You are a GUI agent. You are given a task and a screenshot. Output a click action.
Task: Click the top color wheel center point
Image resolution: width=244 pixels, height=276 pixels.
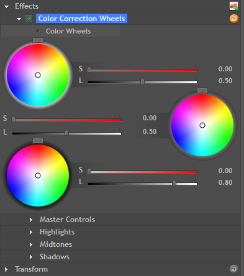click(38, 75)
